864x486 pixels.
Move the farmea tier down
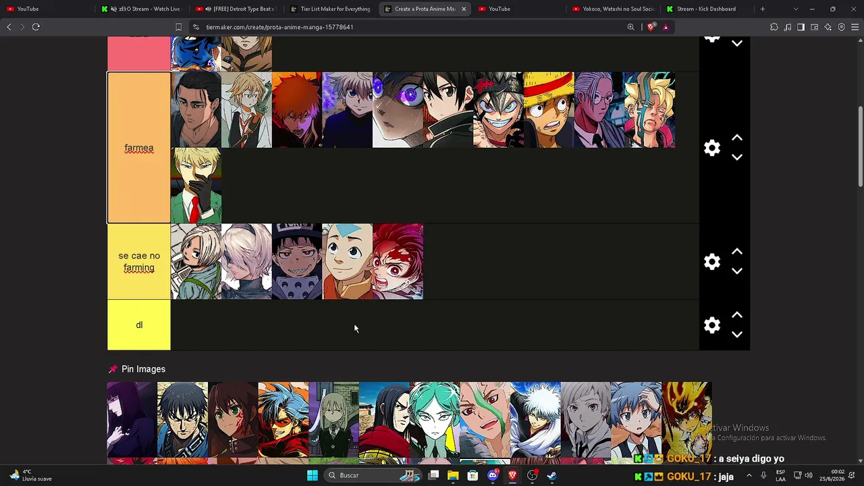[x=737, y=157]
